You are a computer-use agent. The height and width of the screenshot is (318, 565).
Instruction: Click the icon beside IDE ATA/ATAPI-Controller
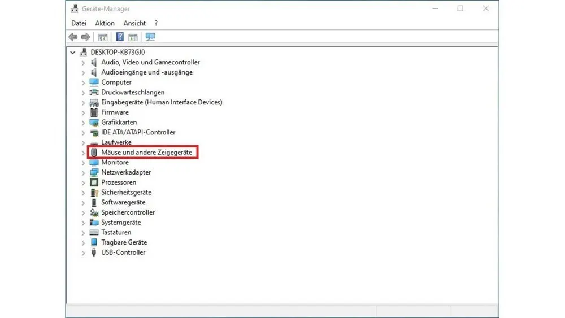[94, 133]
